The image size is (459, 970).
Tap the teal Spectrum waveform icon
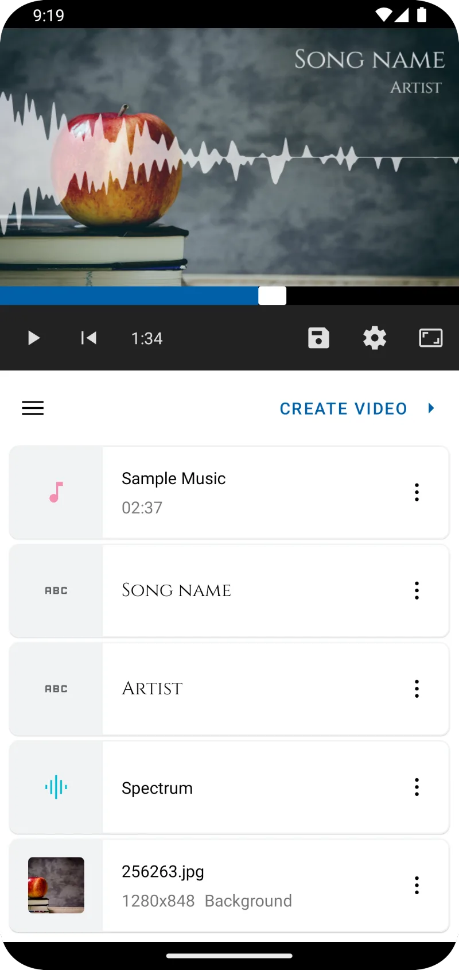(56, 787)
